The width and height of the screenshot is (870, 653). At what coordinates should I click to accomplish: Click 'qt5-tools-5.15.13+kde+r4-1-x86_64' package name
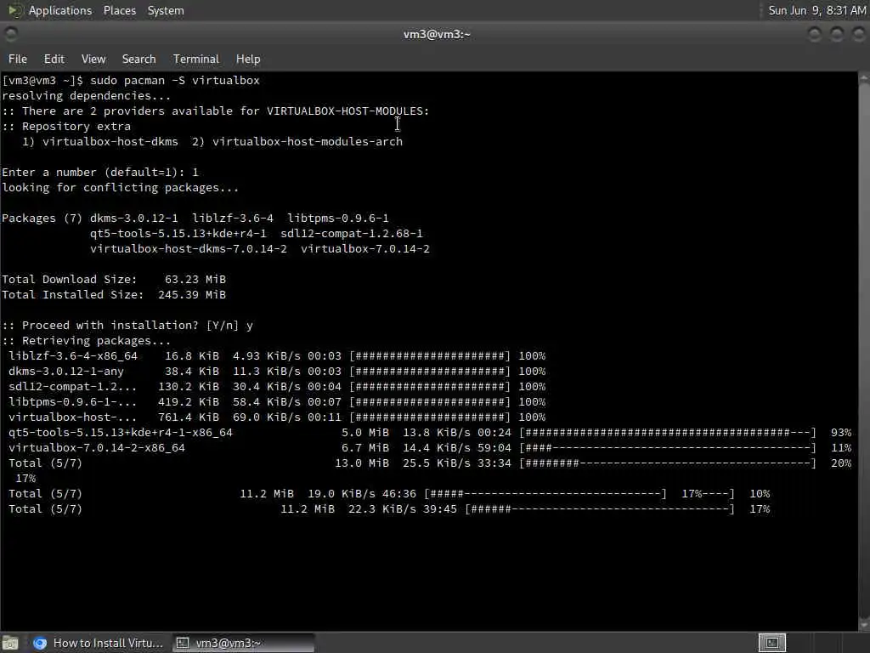click(121, 433)
